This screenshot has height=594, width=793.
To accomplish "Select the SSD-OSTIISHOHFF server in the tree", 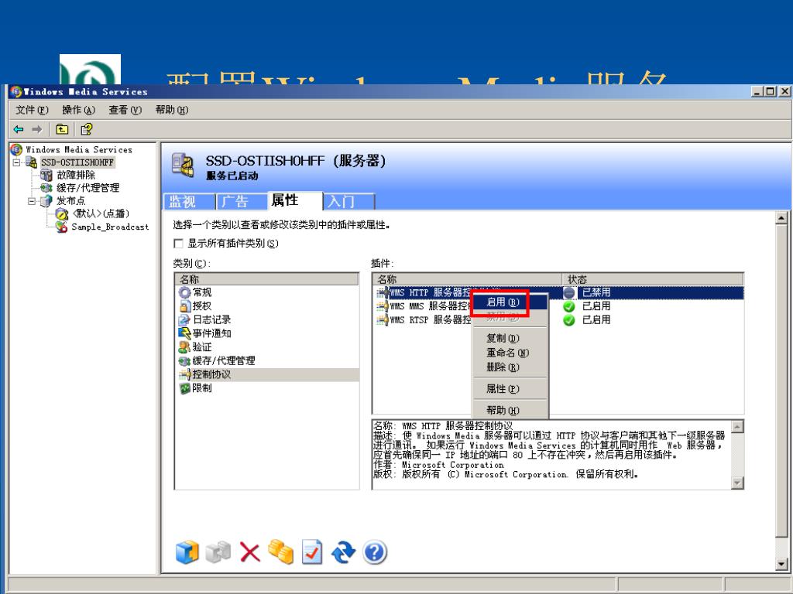I will (77, 162).
